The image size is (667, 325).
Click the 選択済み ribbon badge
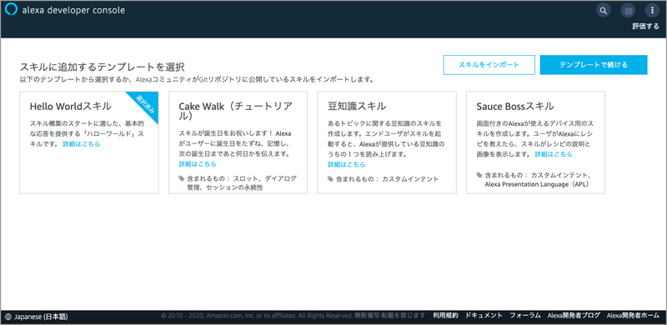pyautogui.click(x=145, y=104)
